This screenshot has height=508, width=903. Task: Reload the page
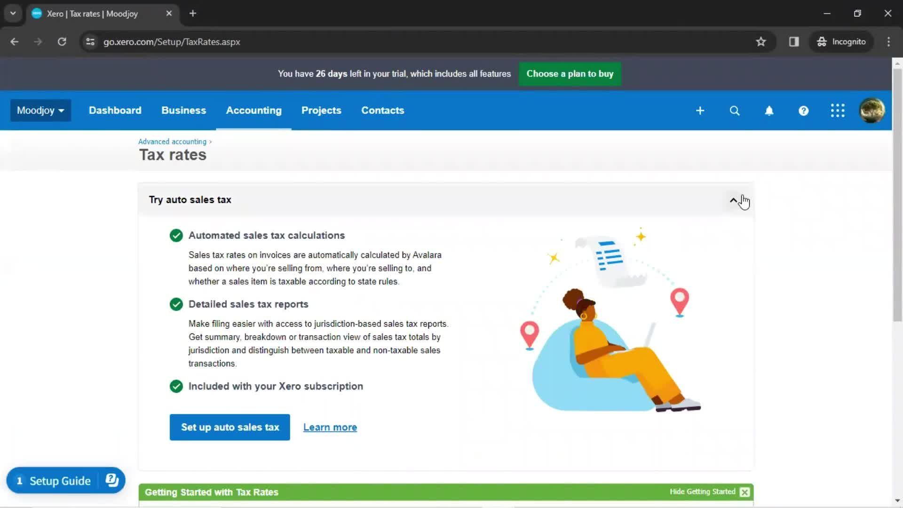[x=62, y=42]
